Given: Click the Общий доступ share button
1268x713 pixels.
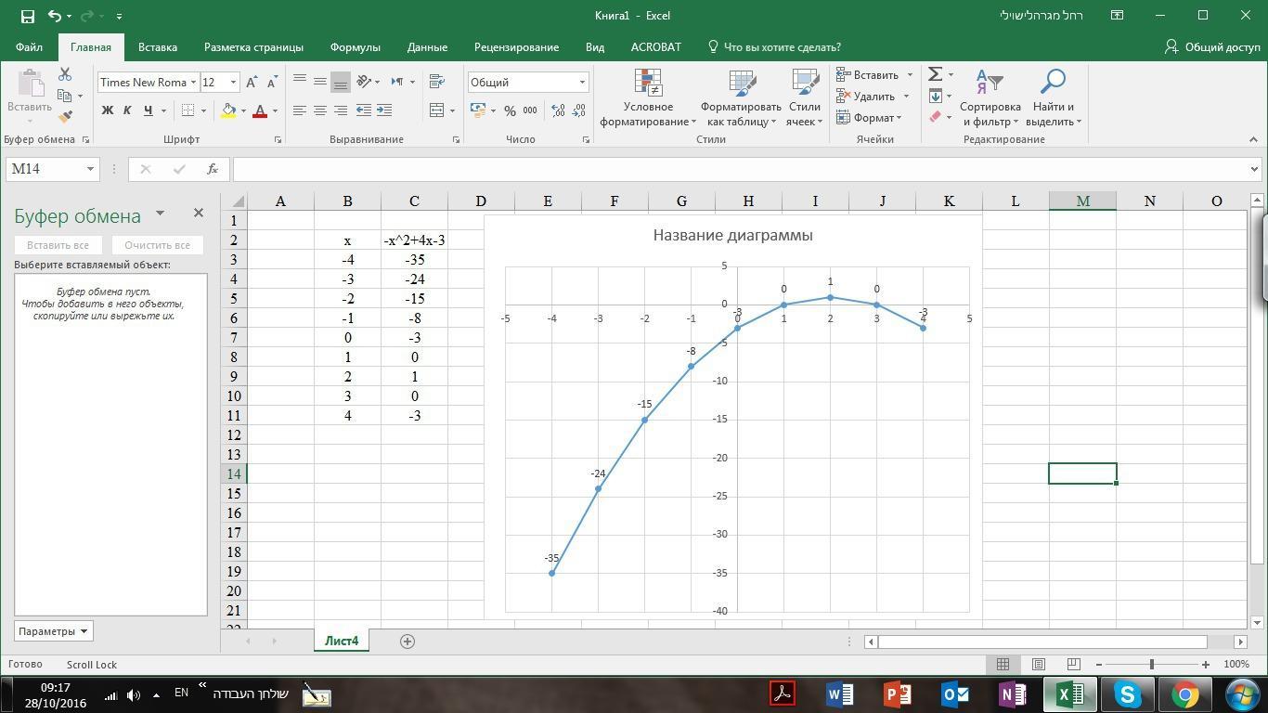Looking at the screenshot, I should coord(1212,47).
